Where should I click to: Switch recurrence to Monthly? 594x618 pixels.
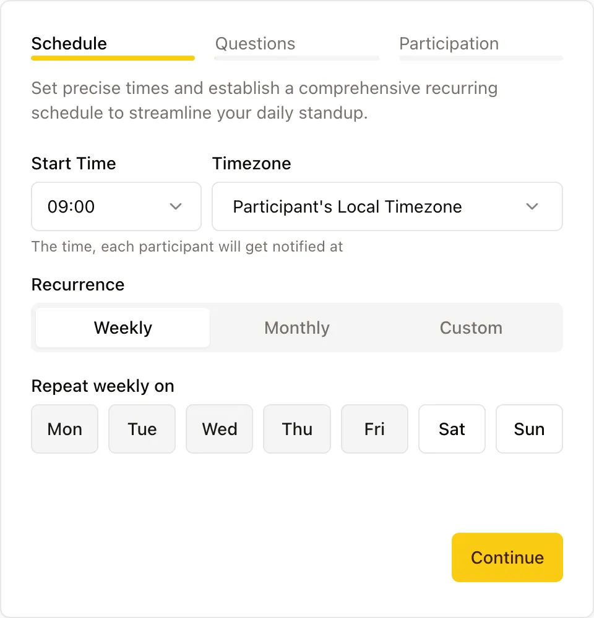pyautogui.click(x=297, y=328)
